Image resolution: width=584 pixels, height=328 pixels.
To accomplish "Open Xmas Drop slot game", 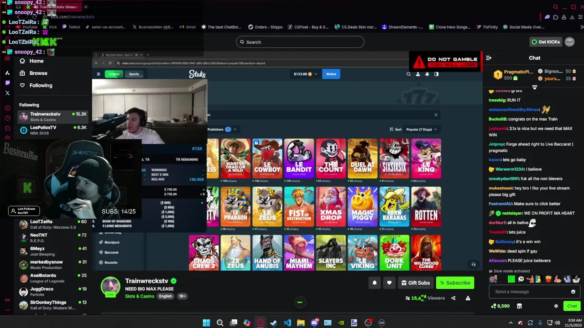I will (331, 207).
